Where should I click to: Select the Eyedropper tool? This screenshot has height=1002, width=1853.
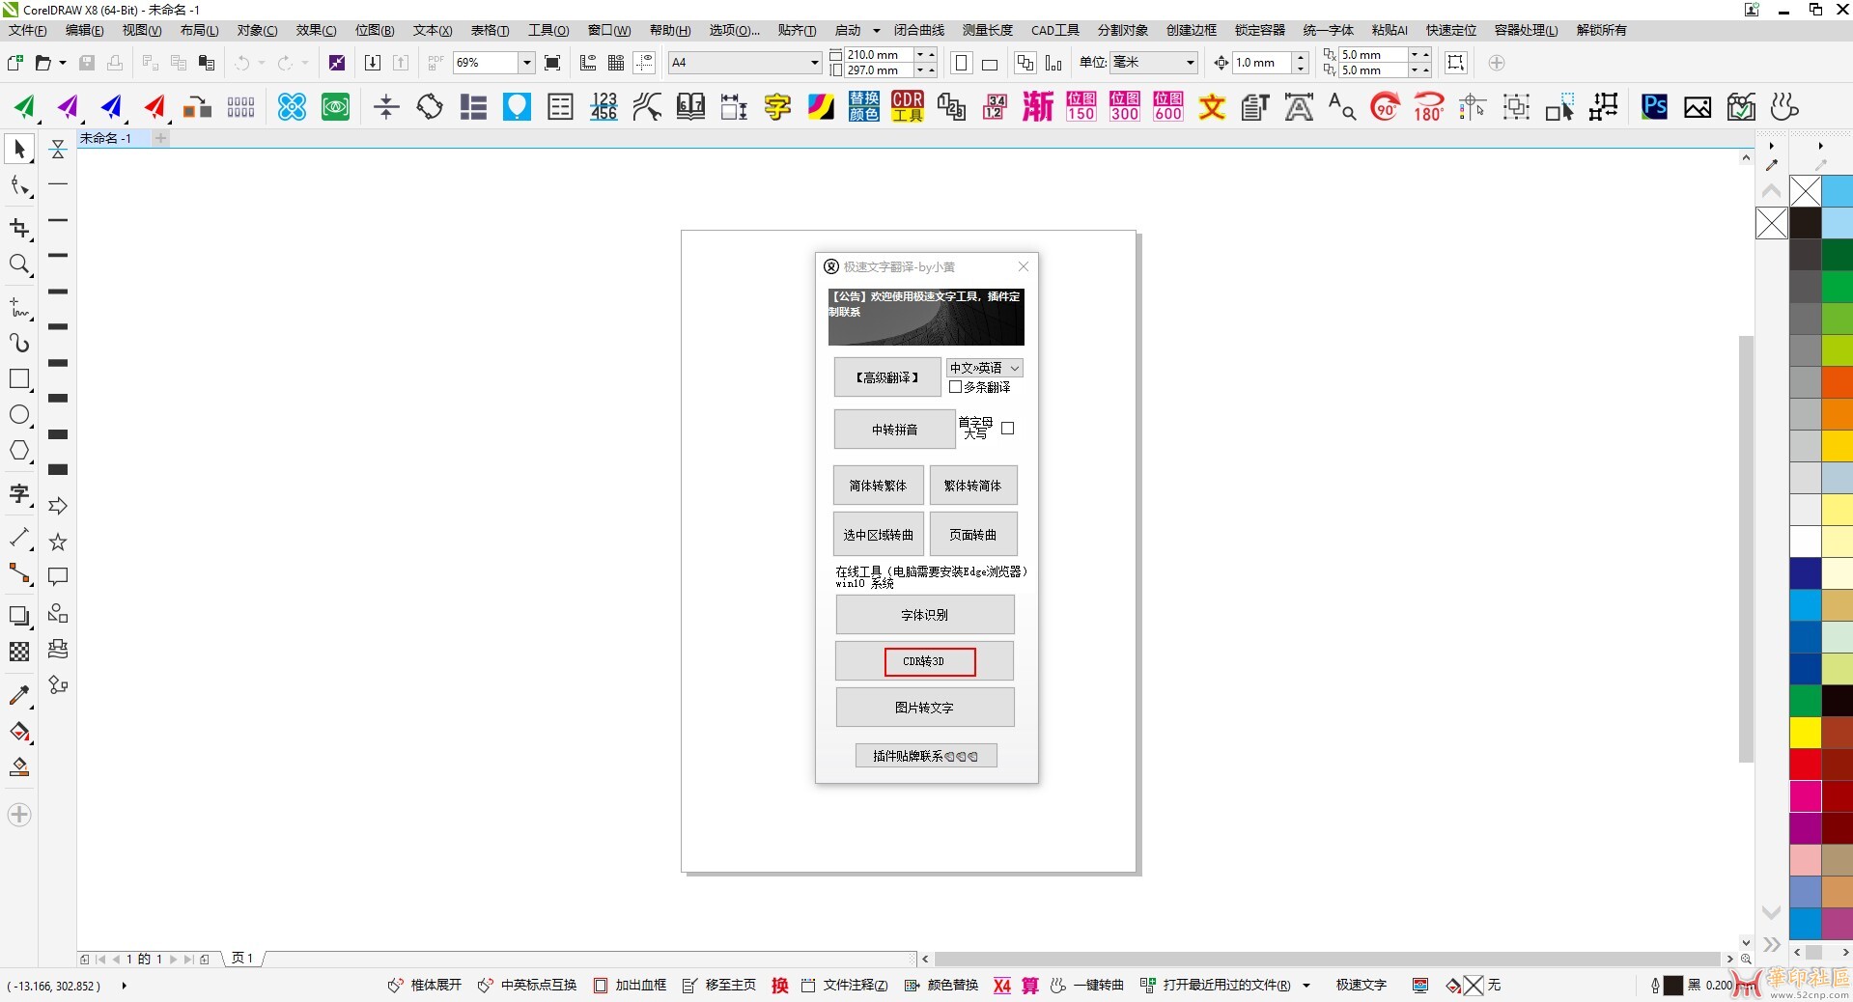pyautogui.click(x=19, y=696)
